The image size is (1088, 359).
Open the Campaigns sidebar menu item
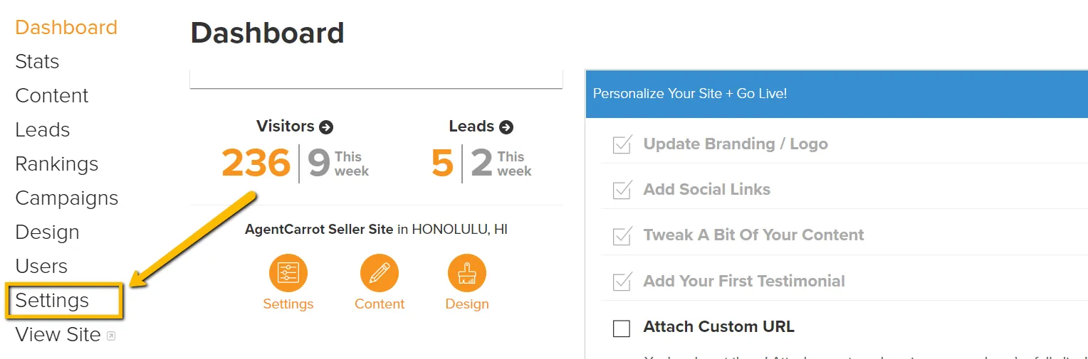point(67,198)
